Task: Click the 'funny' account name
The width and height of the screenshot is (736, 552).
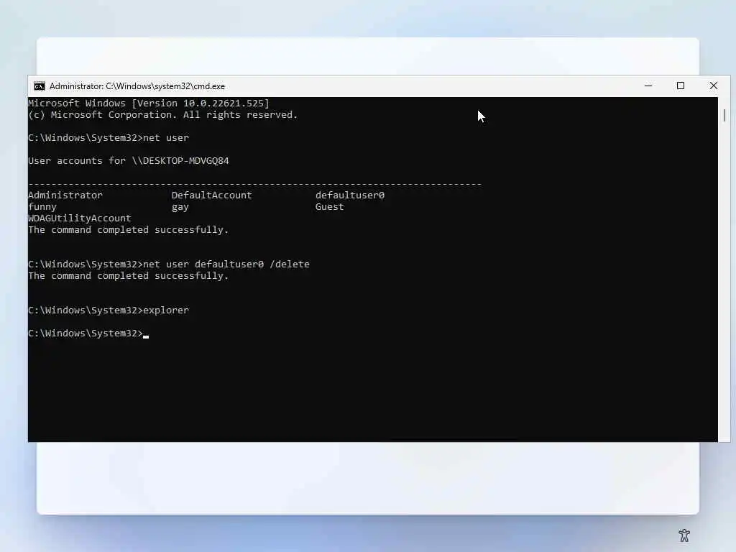Action: pos(42,207)
